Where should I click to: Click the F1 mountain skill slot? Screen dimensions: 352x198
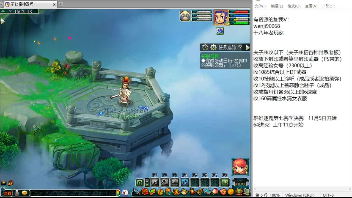(155, 182)
